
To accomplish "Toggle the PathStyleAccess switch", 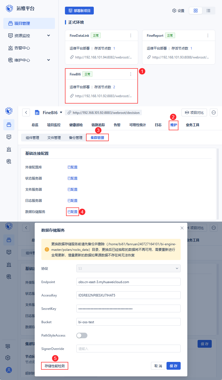I will click(82, 335).
